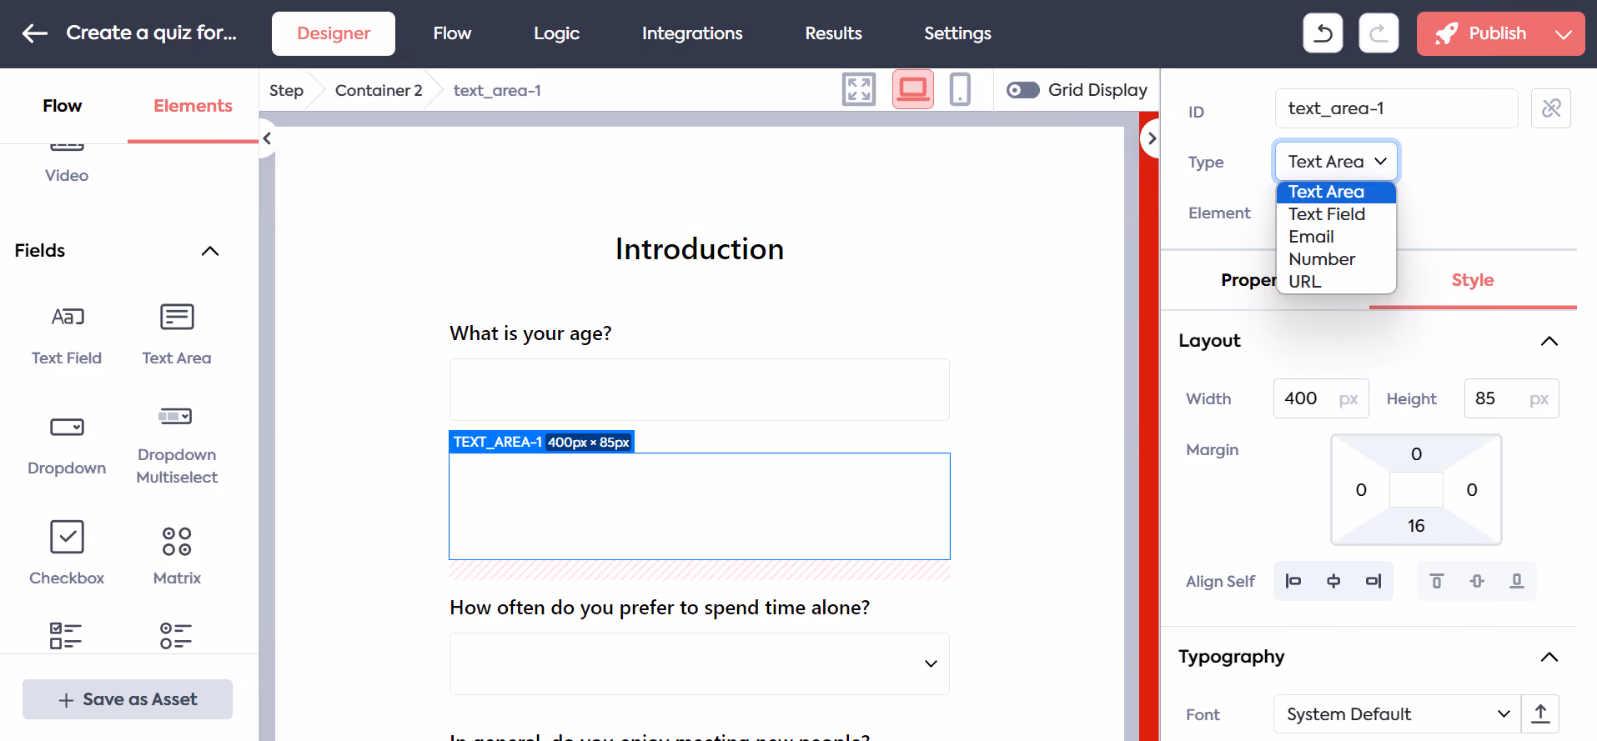Choose Email from Type list
The image size is (1597, 741).
click(x=1336, y=237)
